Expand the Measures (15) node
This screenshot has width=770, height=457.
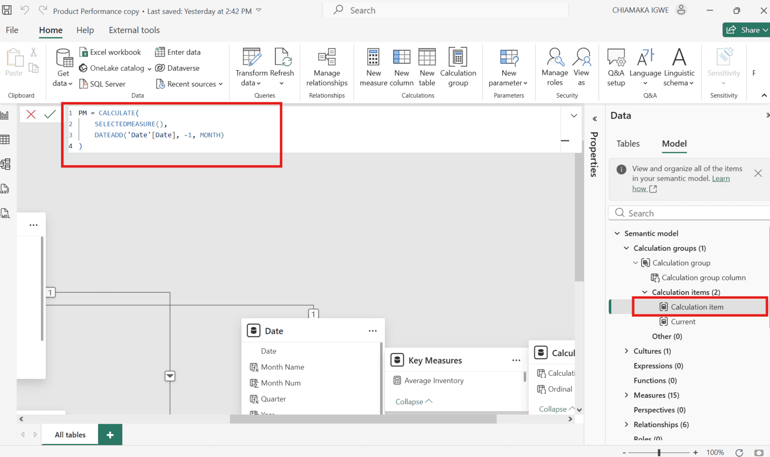[627, 395]
